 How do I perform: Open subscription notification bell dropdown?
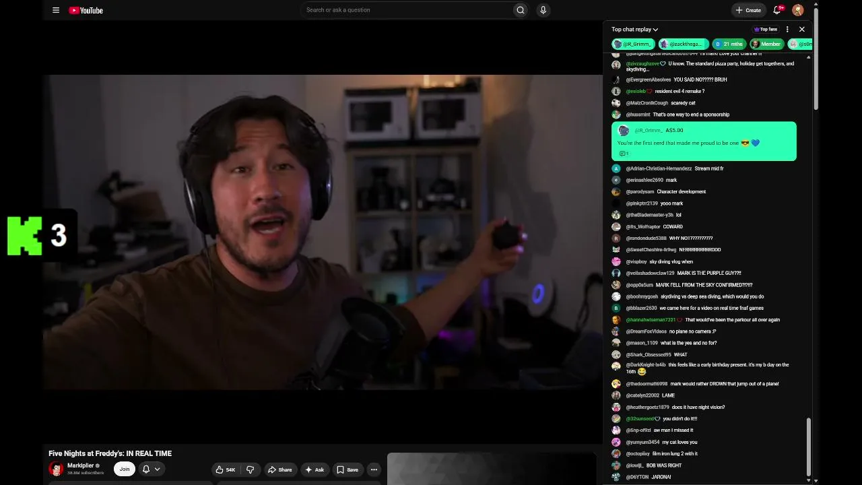(152, 469)
